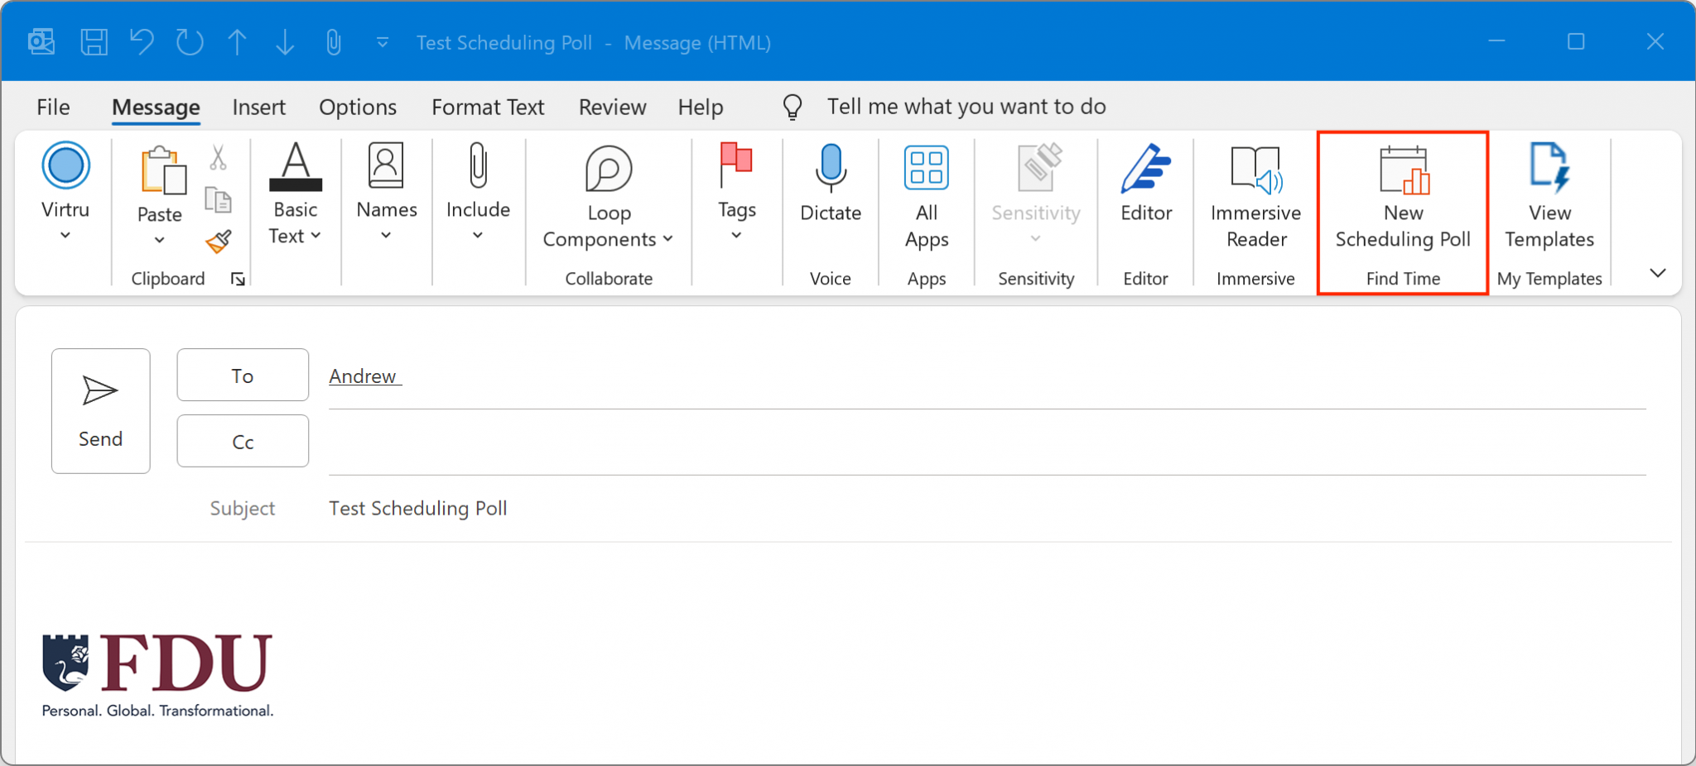Open the Tags dropdown menu
The width and height of the screenshot is (1696, 766).
tap(735, 234)
